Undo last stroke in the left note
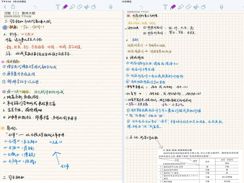Image resolution: width=244 pixels, height=183 pixels. pos(35,7)
